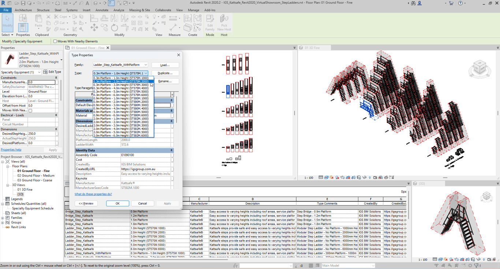Image resolution: width=500 pixels, height=269 pixels.
Task: Open the 'What do these properties do?' link
Action: click(93, 194)
